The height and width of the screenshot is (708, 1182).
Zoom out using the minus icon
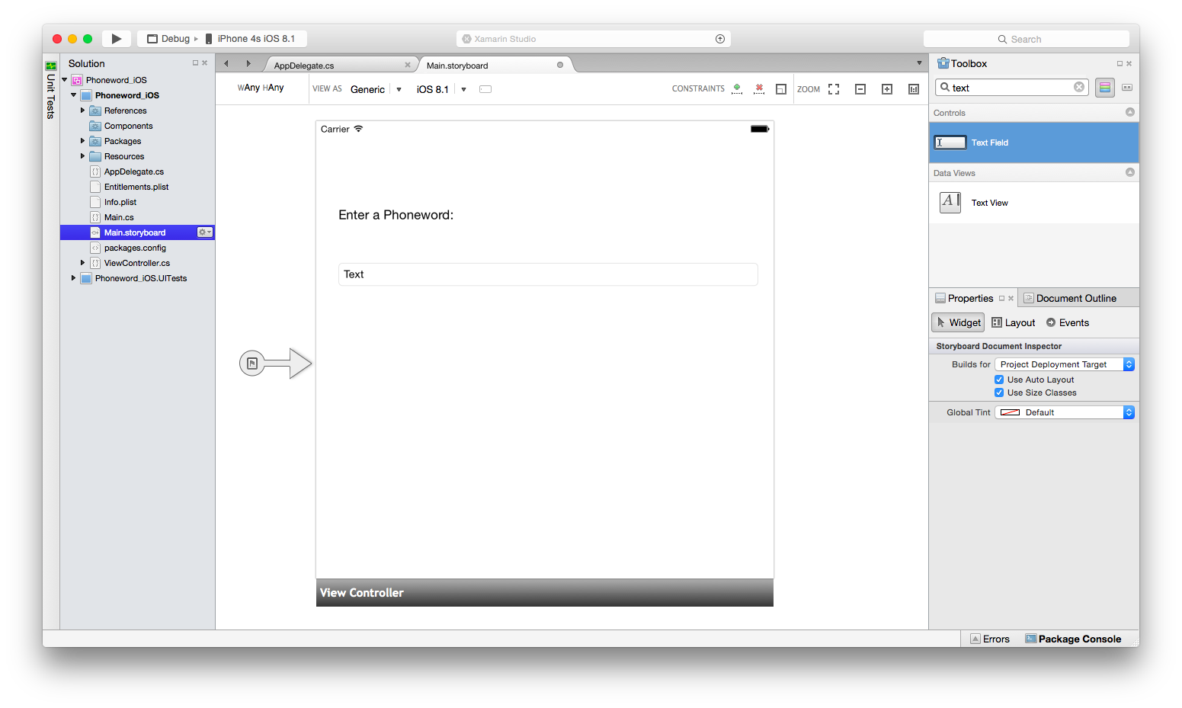click(860, 89)
